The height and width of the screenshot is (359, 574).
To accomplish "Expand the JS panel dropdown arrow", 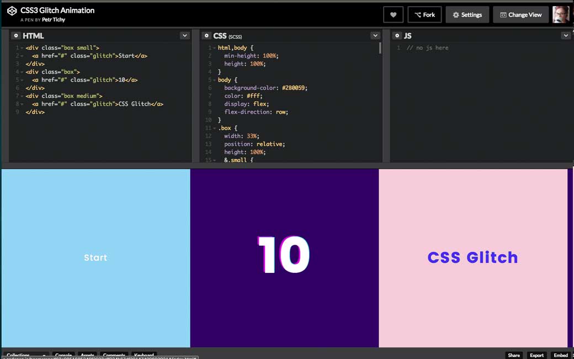I will tap(565, 36).
